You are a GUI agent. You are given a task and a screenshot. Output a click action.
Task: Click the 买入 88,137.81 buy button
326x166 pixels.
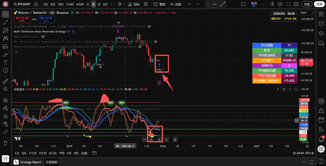(x=46, y=19)
